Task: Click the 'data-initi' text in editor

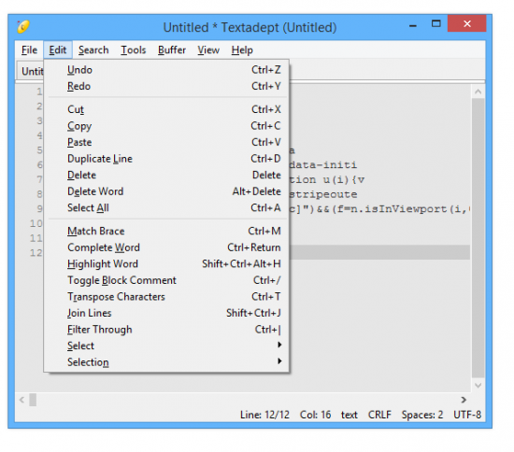Action: tap(323, 164)
